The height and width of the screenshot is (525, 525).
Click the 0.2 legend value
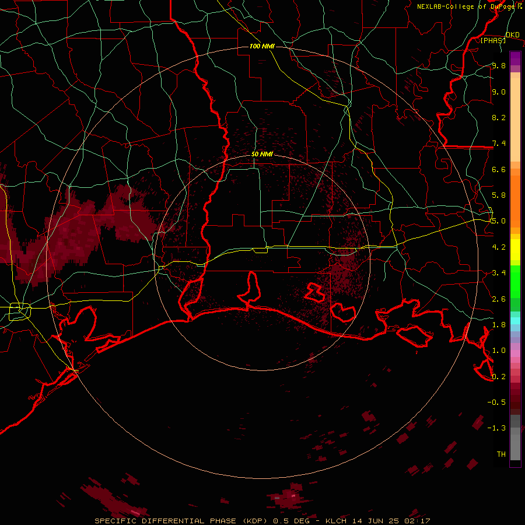point(499,377)
